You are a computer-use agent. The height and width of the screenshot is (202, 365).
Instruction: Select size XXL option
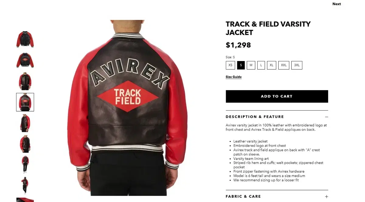pyautogui.click(x=283, y=65)
